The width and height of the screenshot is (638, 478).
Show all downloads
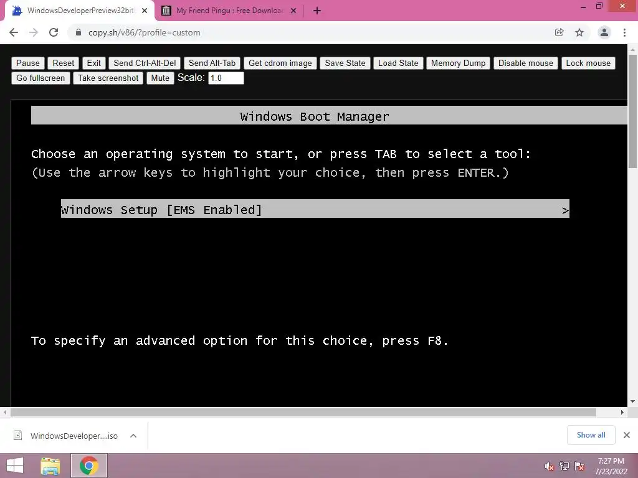tap(591, 435)
